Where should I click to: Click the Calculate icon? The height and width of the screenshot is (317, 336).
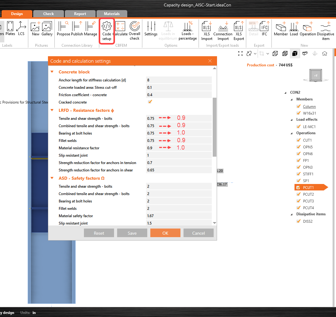(120, 30)
